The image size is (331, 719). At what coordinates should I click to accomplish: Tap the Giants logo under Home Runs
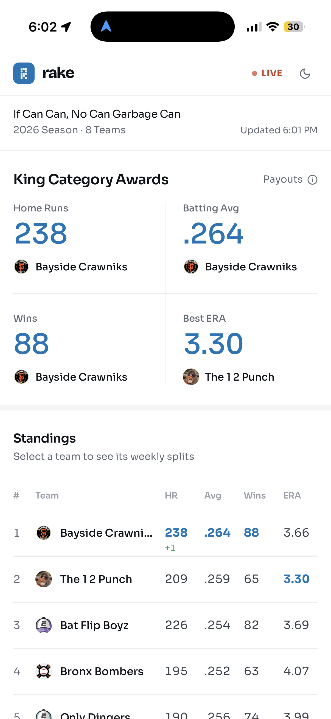pos(21,267)
